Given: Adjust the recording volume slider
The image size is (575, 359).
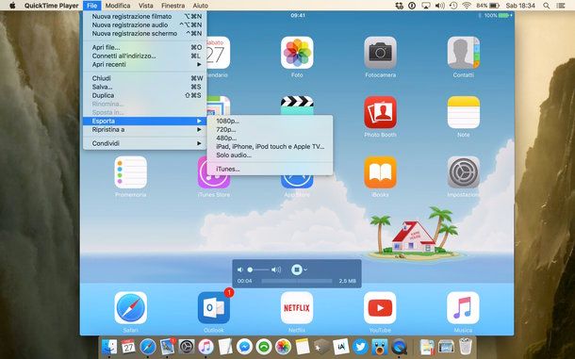Looking at the screenshot, I should tap(258, 269).
